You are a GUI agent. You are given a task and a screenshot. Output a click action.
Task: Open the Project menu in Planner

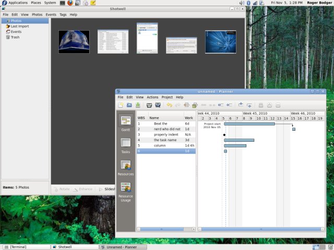pyautogui.click(x=166, y=97)
